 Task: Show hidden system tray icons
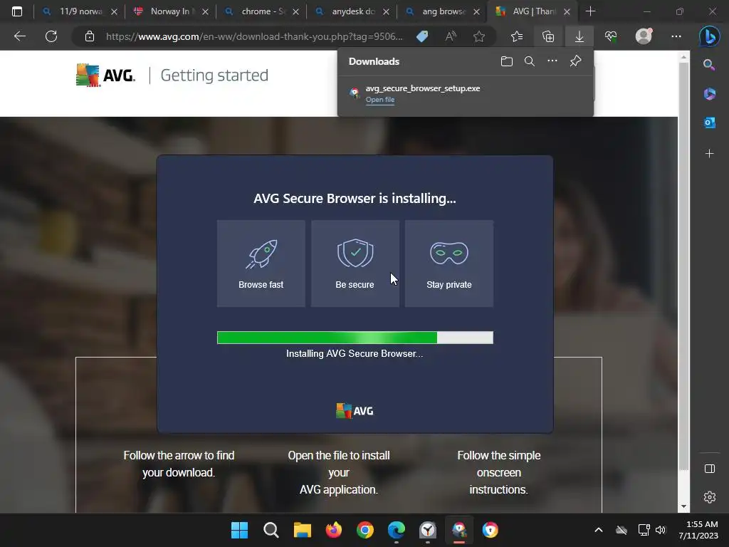tap(598, 530)
